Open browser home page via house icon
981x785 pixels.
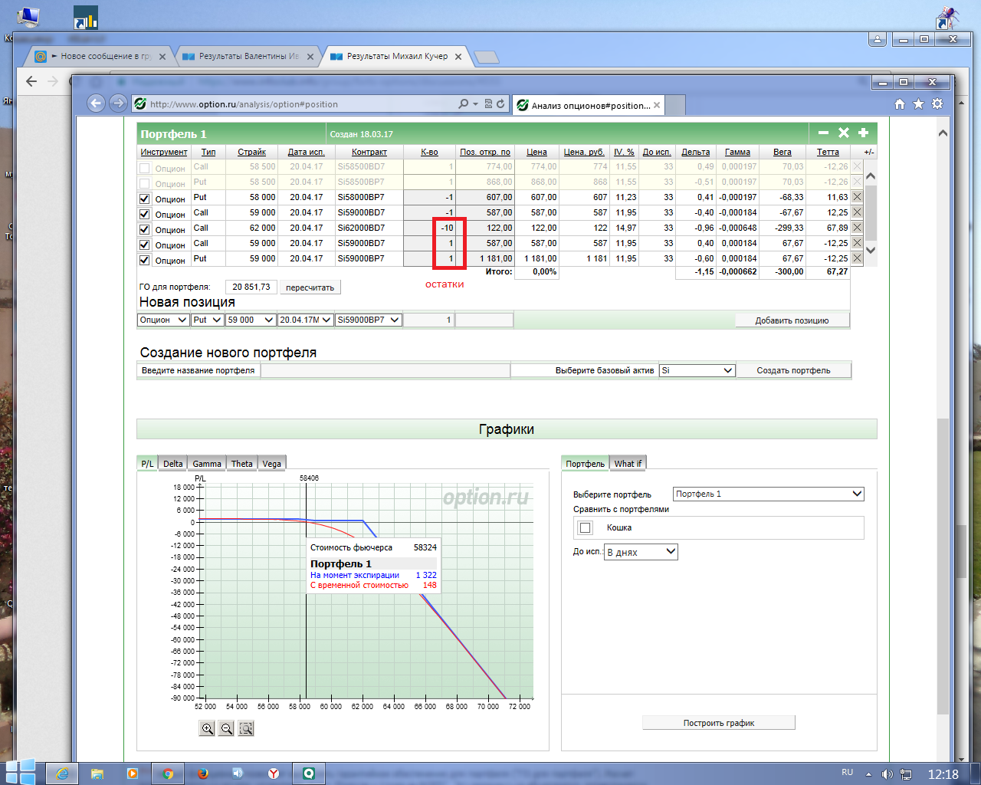coord(900,104)
